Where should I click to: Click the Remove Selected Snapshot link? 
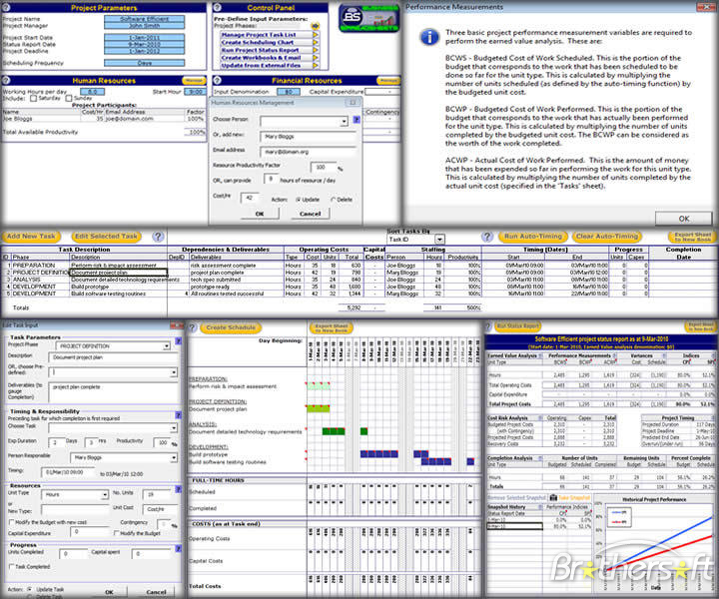point(516,498)
